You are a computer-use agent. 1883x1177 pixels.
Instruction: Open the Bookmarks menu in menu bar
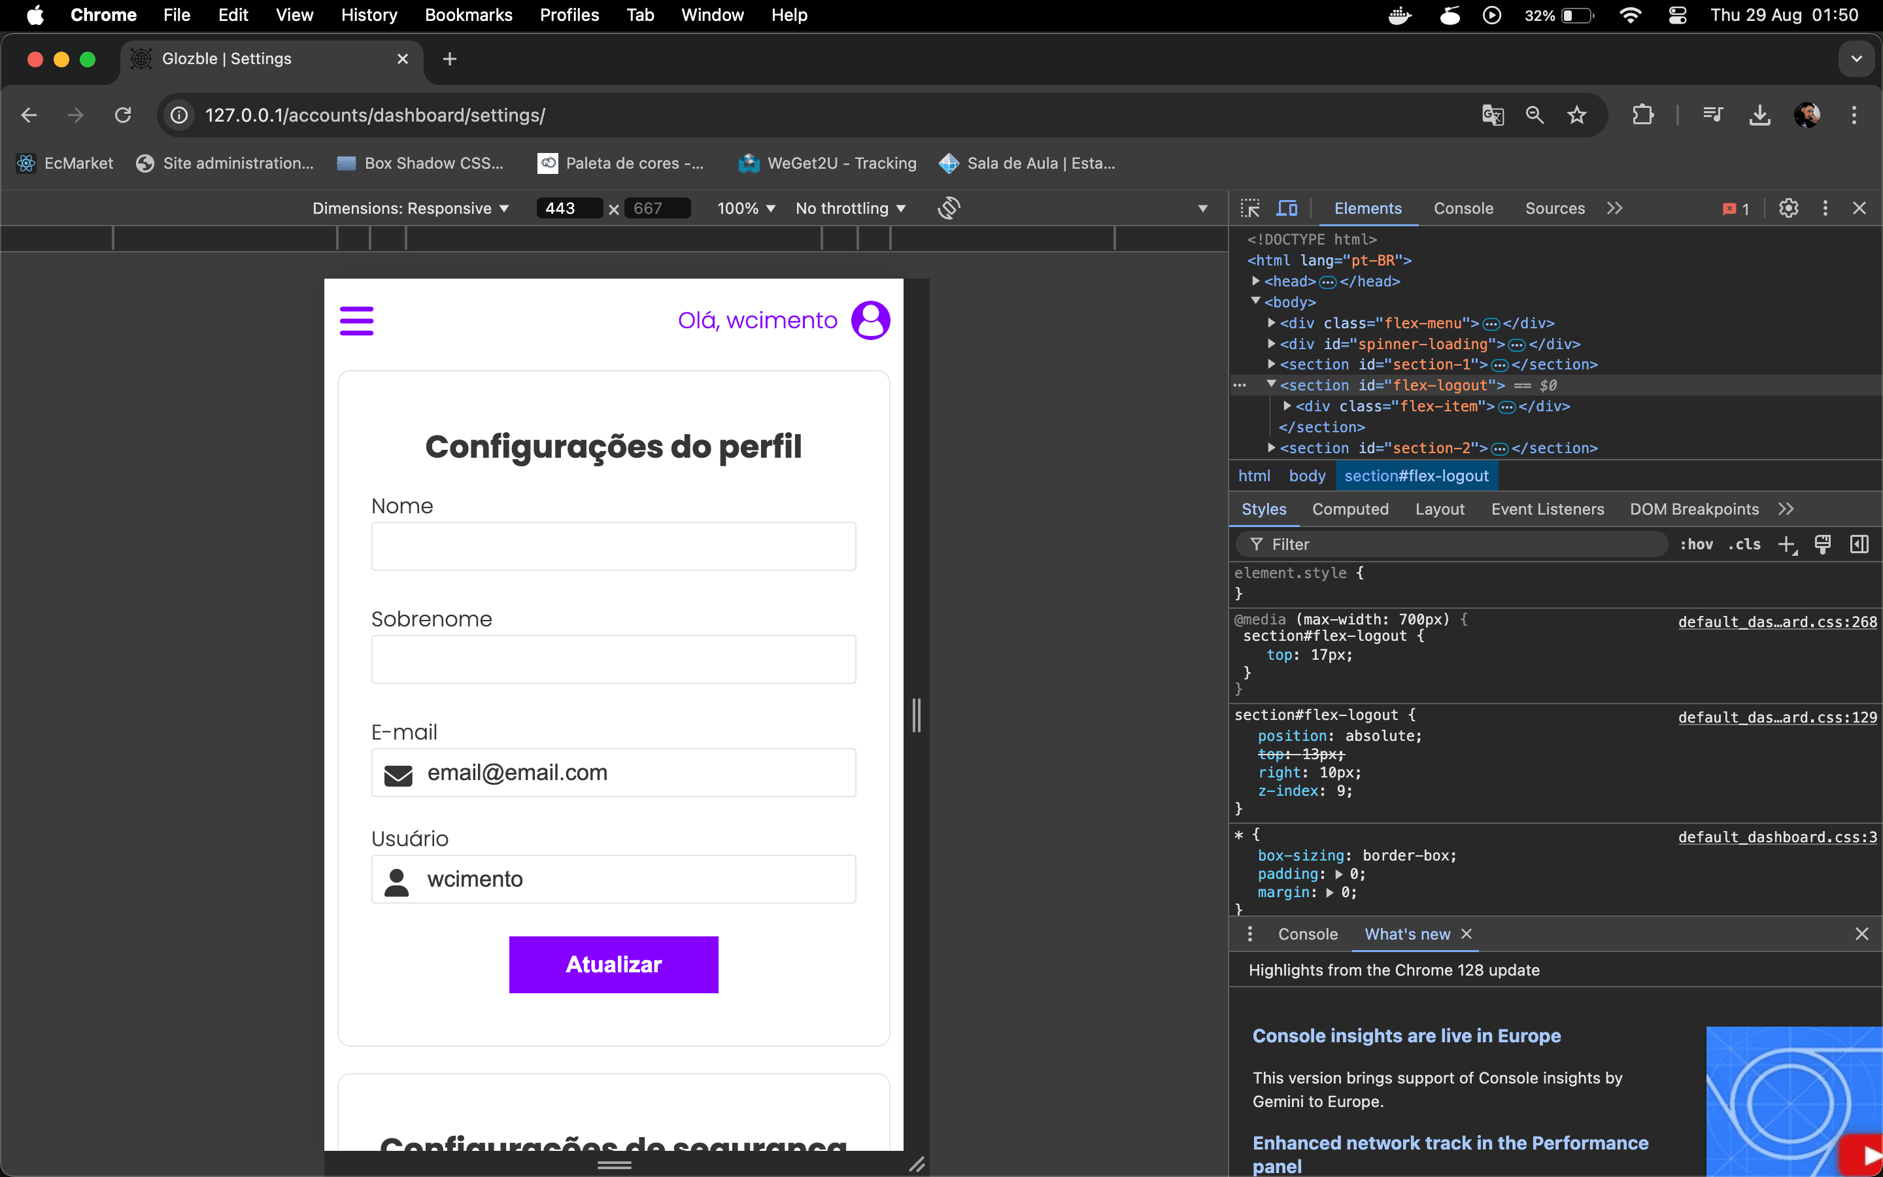[x=468, y=15]
